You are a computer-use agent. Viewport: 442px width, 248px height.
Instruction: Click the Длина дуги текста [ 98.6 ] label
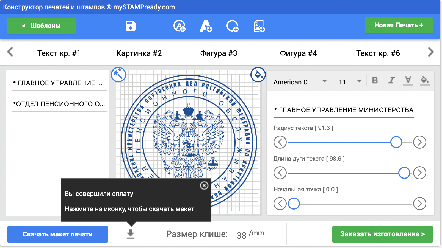pos(309,159)
